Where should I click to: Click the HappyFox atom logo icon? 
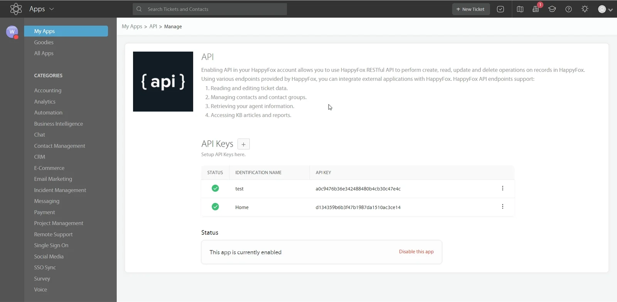pyautogui.click(x=16, y=9)
